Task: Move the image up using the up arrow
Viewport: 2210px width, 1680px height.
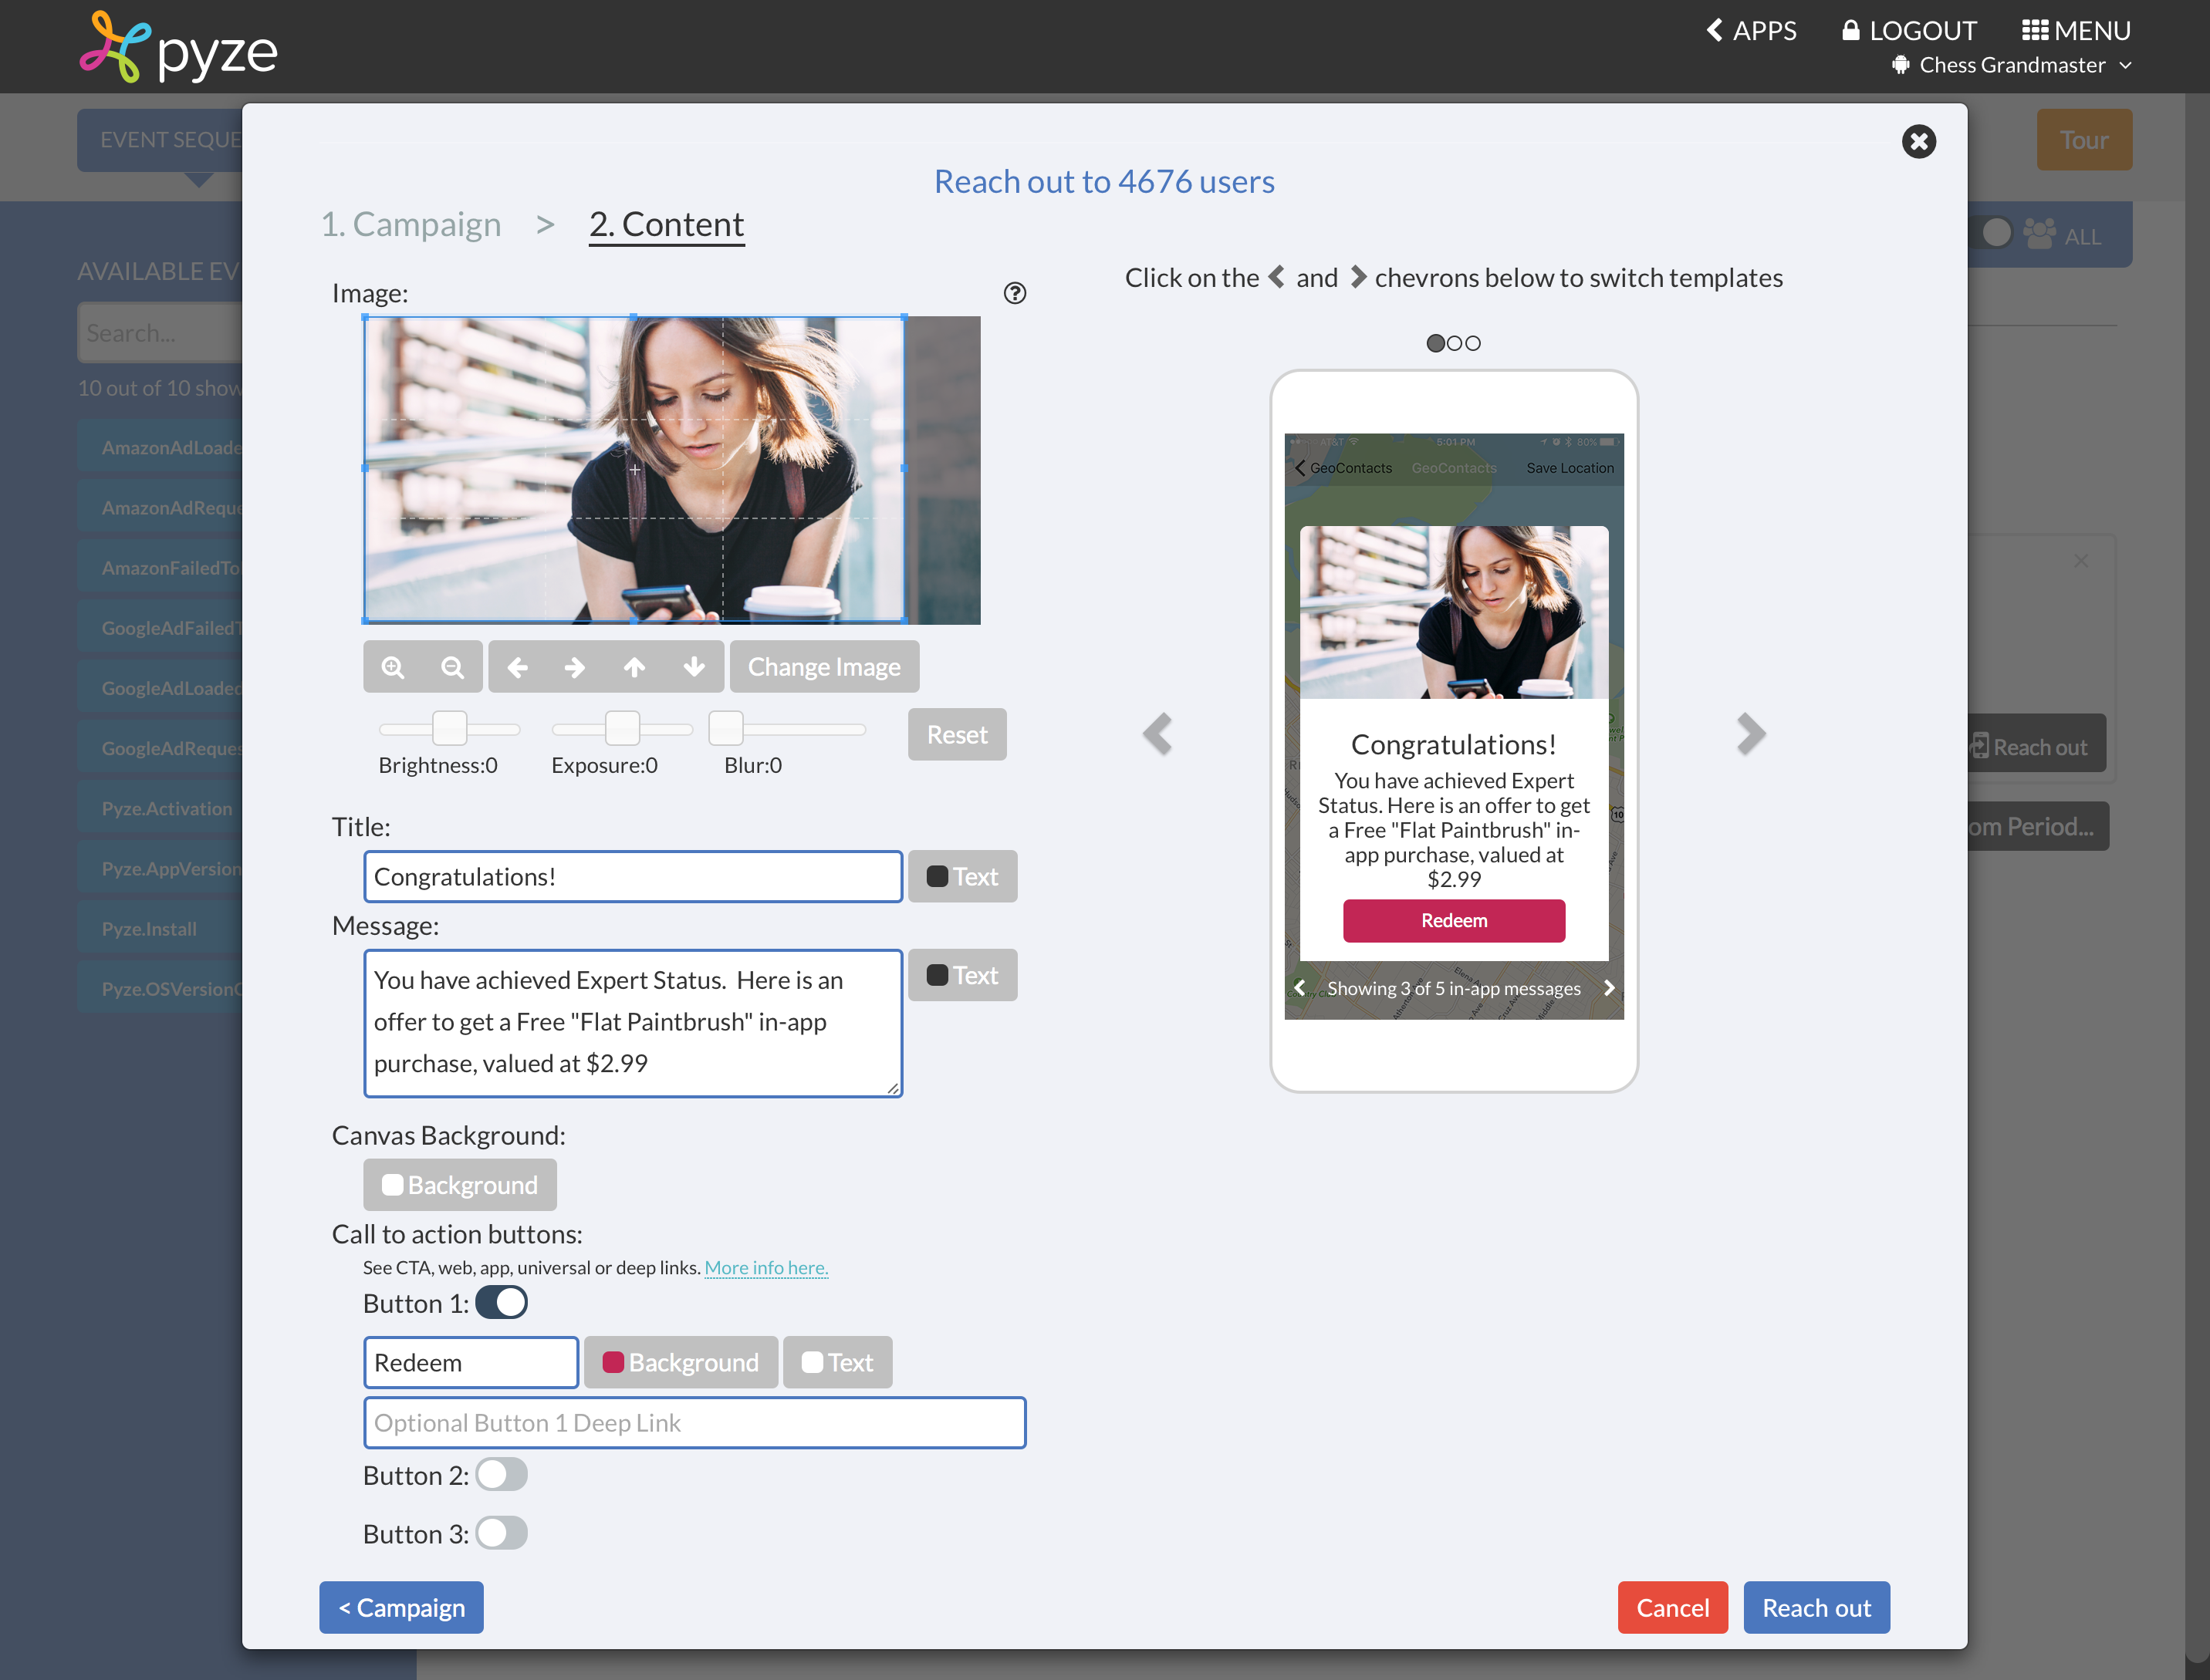Action: pos(635,666)
